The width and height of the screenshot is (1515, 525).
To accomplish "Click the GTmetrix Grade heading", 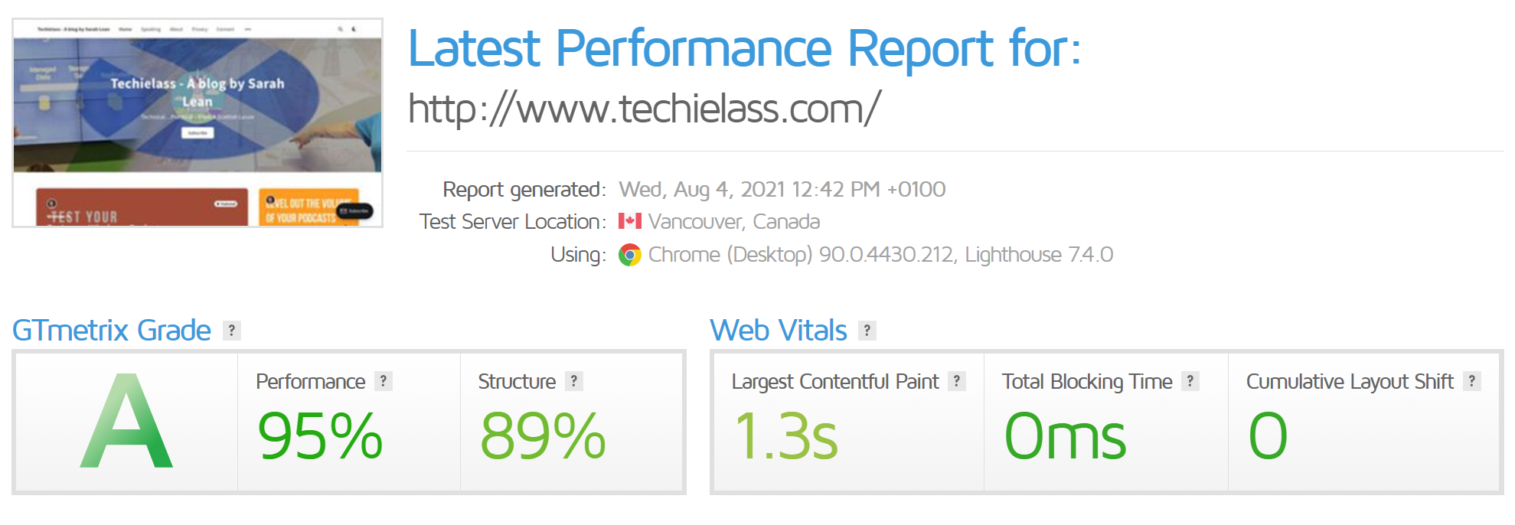I will pos(112,331).
